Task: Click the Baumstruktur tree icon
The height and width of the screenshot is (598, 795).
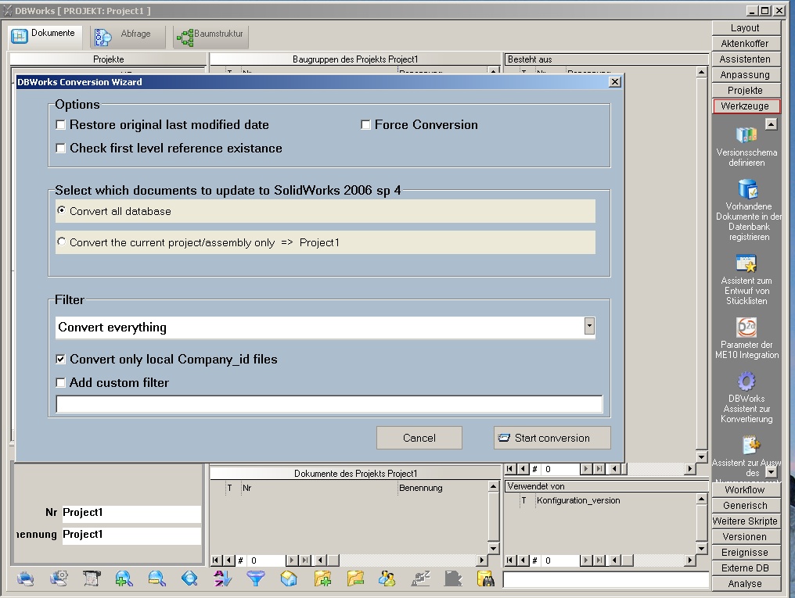Action: tap(185, 37)
